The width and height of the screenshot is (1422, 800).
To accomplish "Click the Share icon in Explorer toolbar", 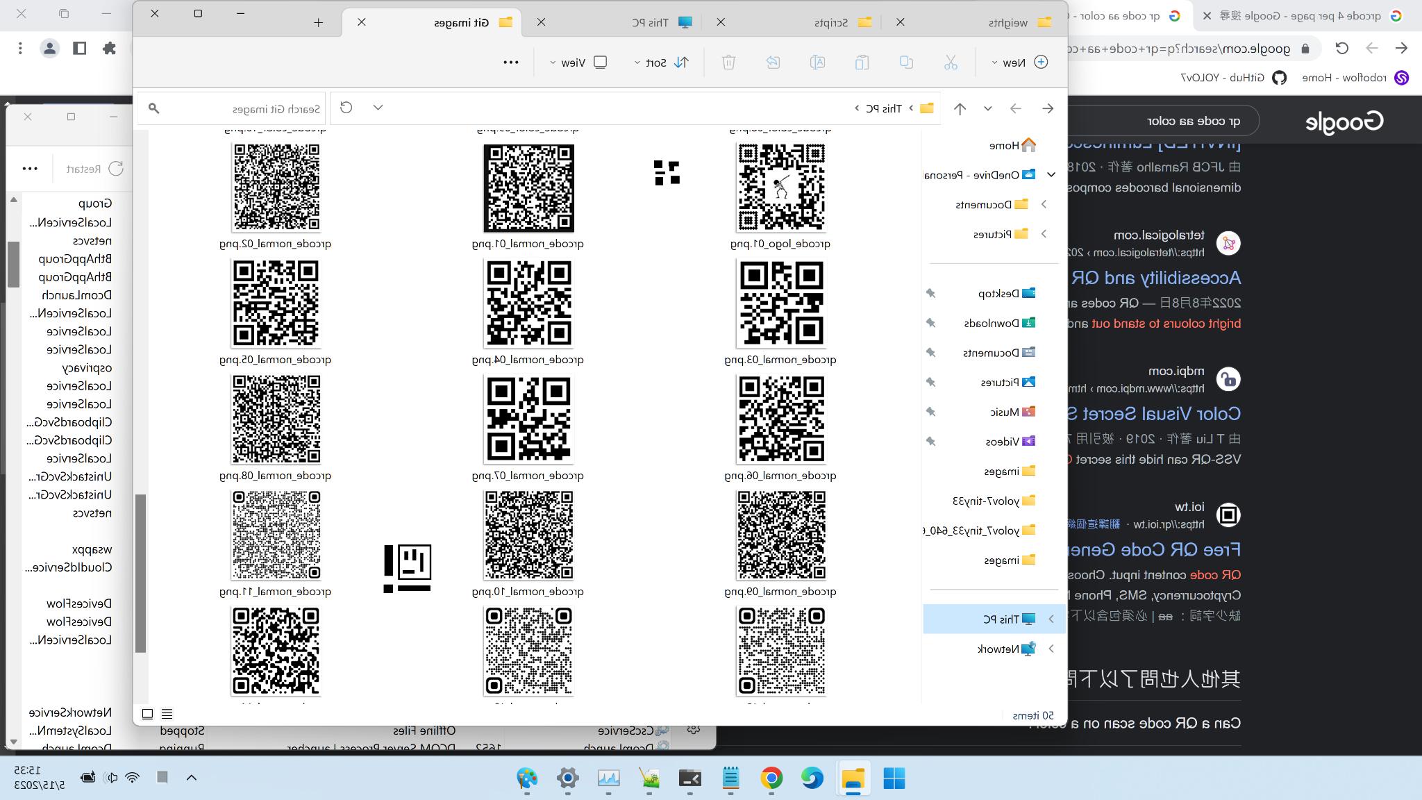I will [x=773, y=62].
